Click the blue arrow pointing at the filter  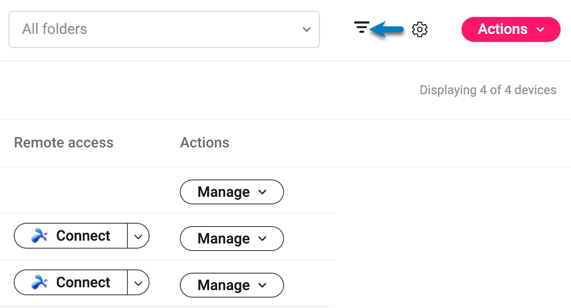click(x=387, y=30)
